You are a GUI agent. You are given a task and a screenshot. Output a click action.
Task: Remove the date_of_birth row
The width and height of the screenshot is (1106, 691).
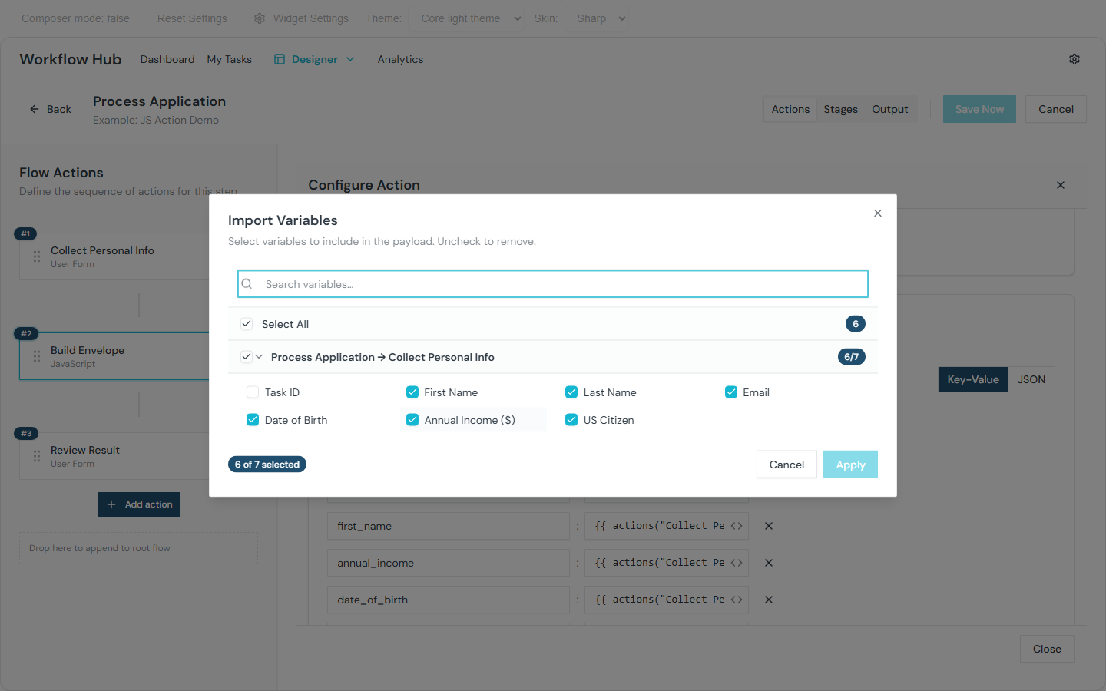769,600
